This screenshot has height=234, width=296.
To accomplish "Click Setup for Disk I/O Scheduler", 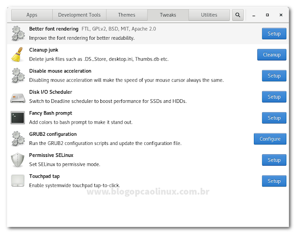I will point(274,96).
